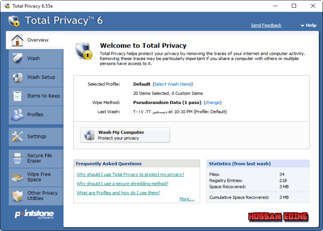Click the change wipe method link

coord(213,103)
